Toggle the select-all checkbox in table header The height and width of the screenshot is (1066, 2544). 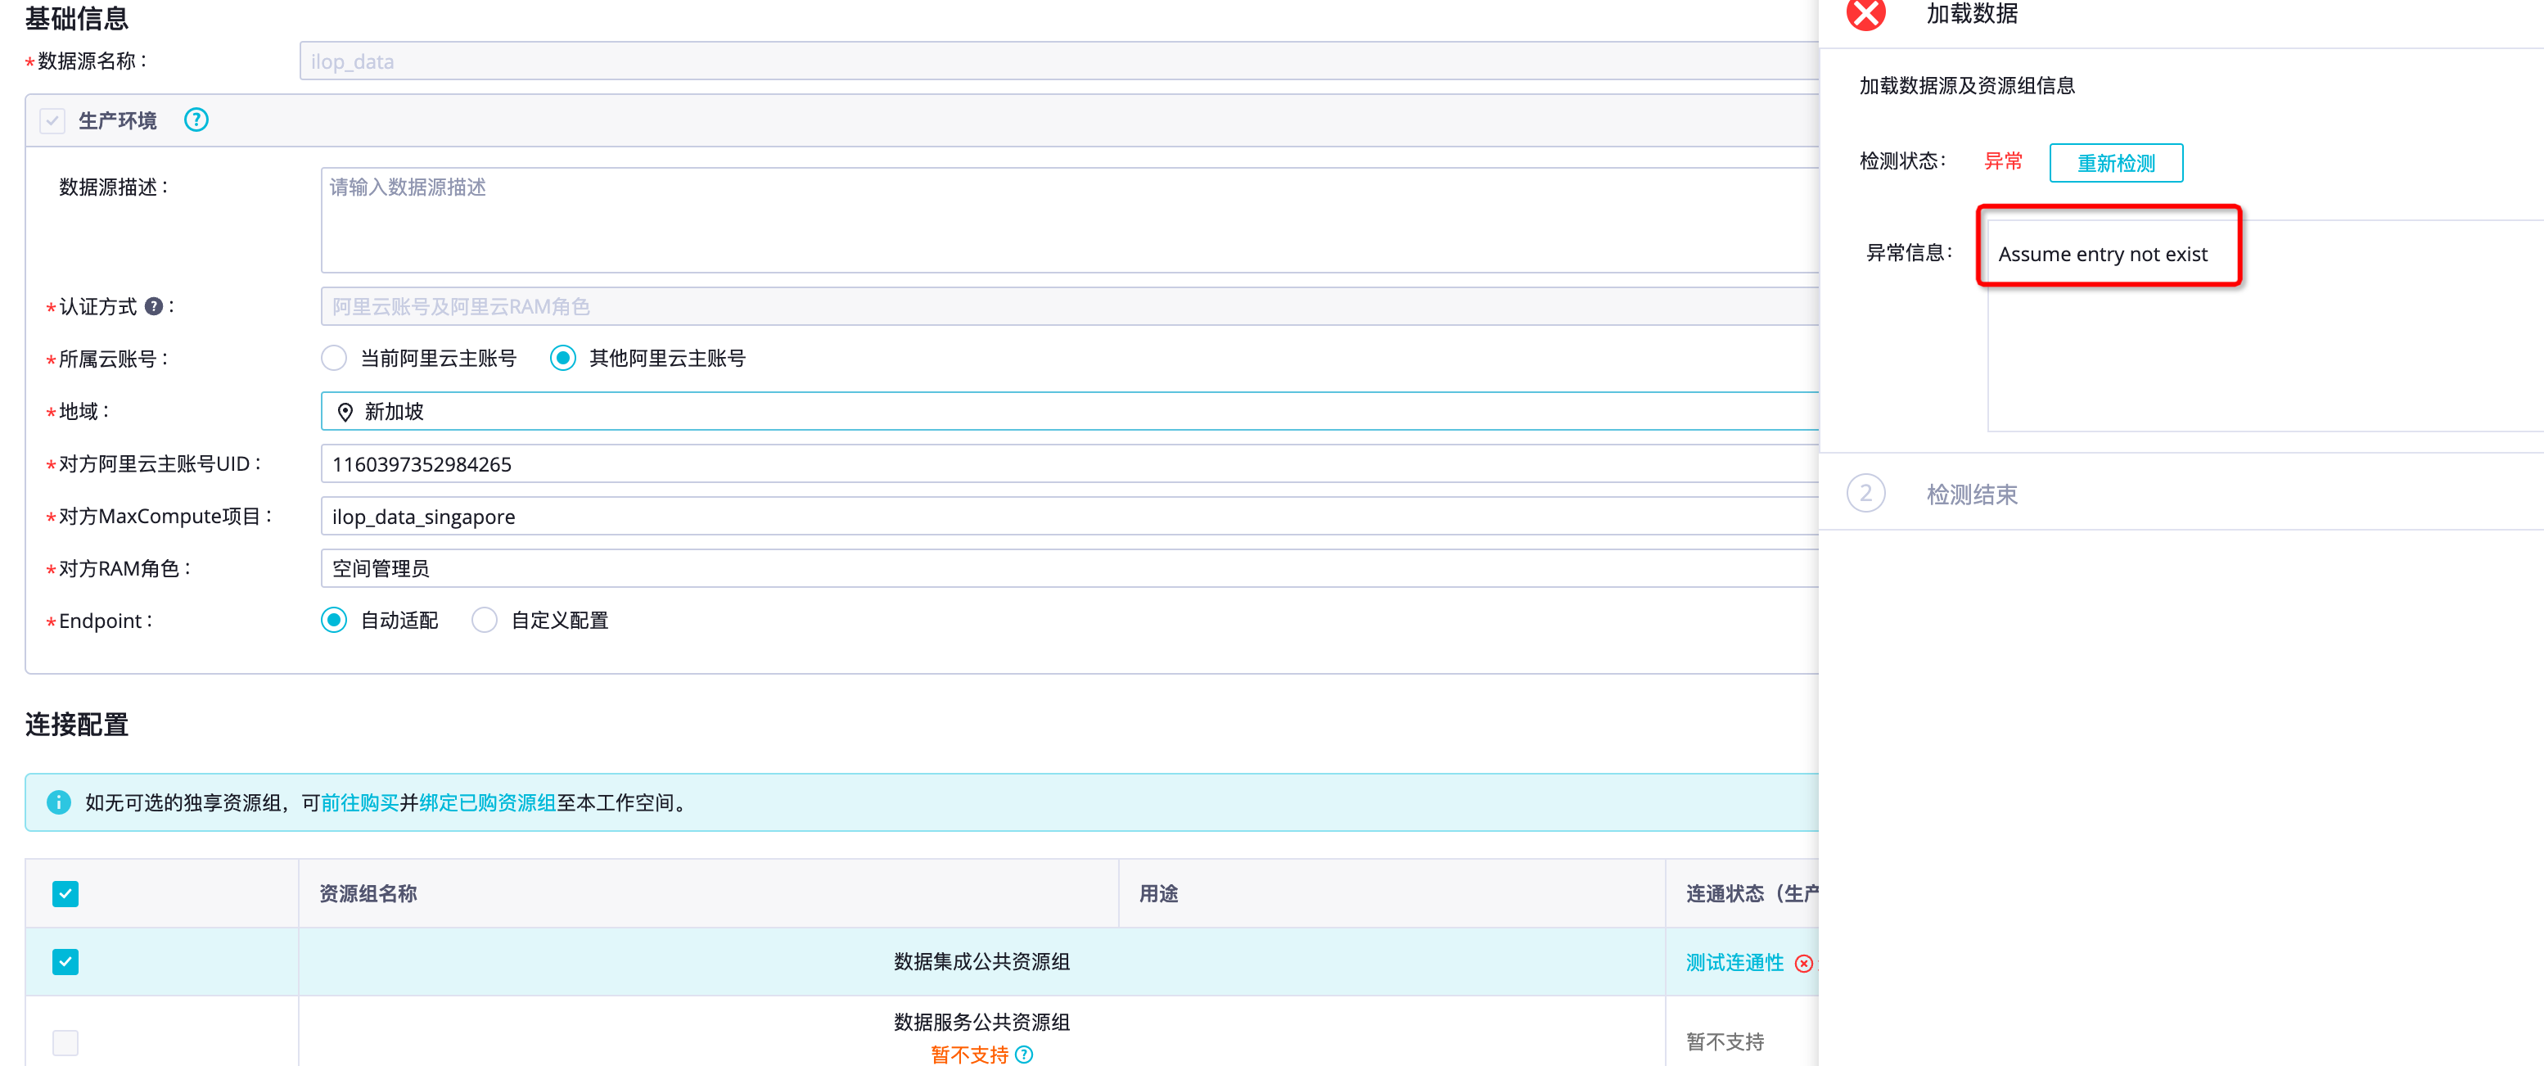65,894
